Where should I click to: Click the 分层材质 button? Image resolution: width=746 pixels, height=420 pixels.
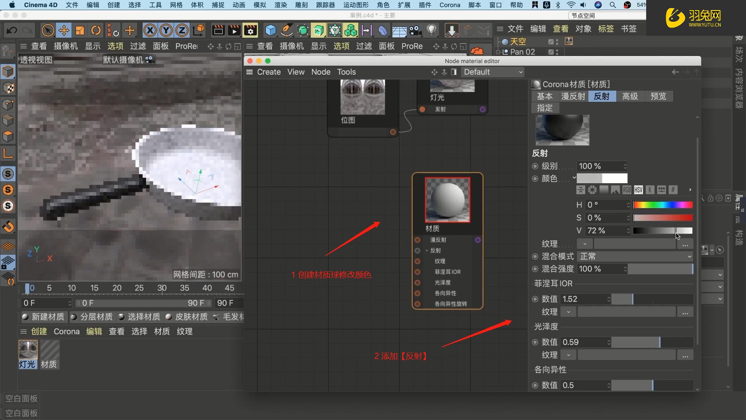click(x=92, y=317)
